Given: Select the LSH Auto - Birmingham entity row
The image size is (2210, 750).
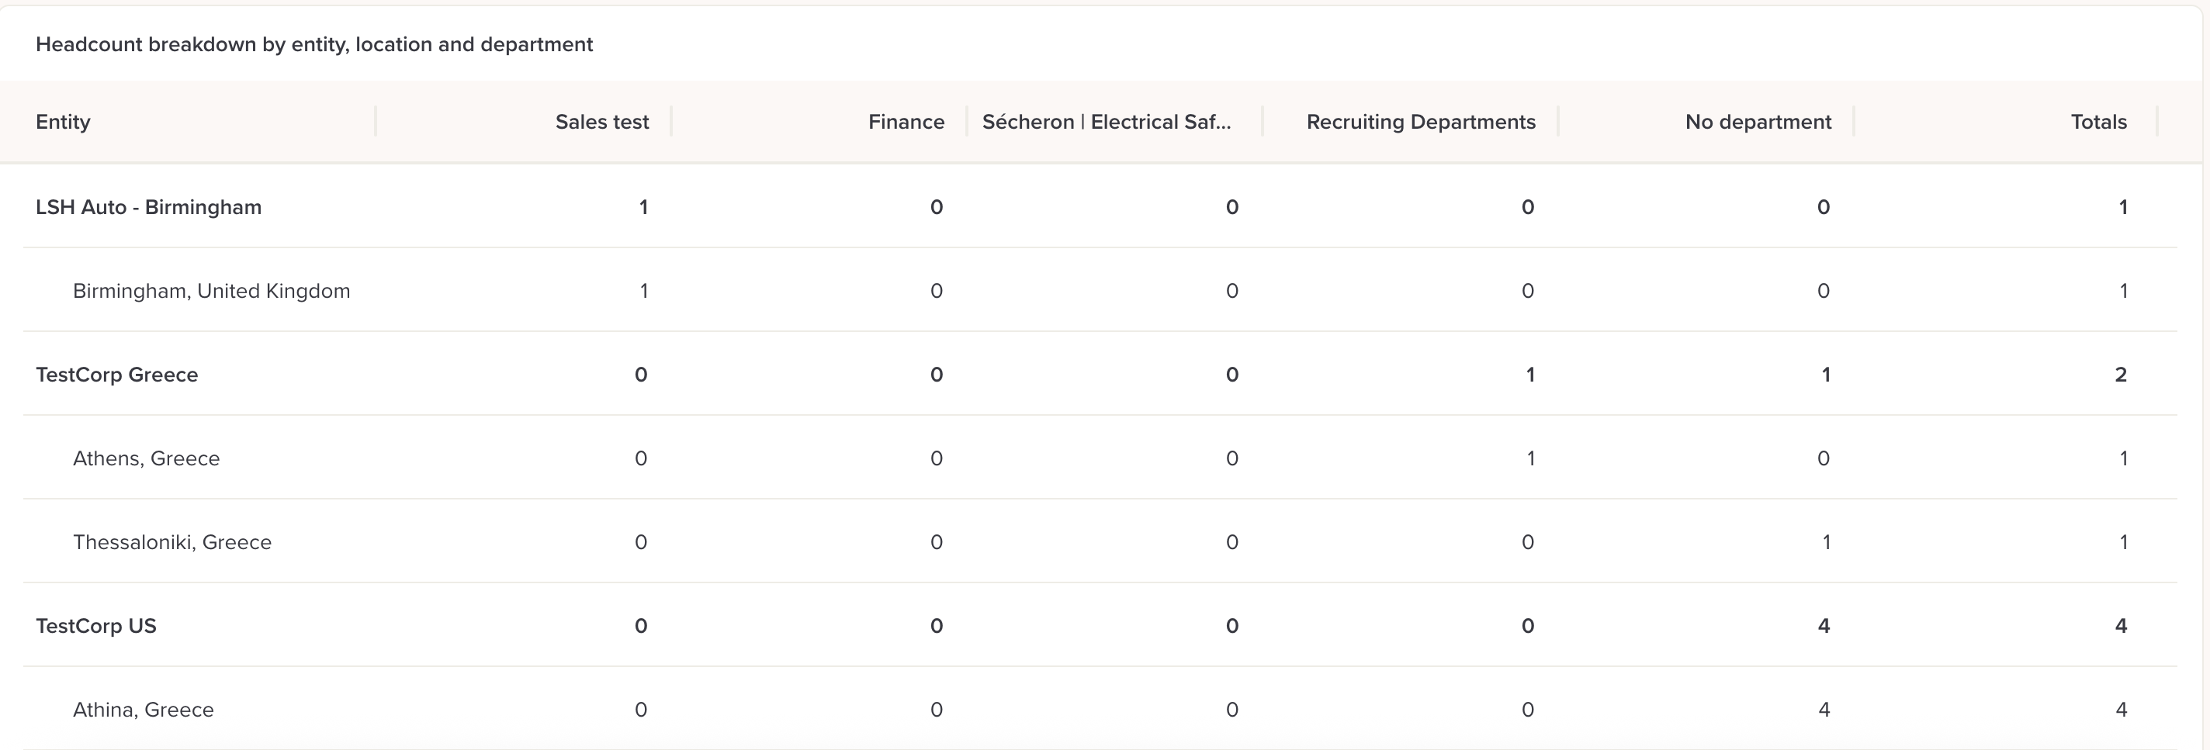Looking at the screenshot, I should pos(1100,206).
